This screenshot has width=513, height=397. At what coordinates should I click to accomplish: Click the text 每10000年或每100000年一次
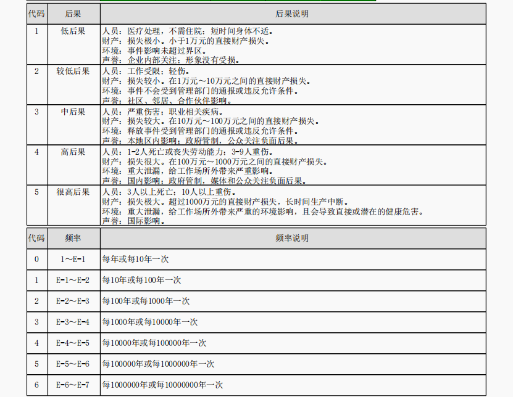154,343
